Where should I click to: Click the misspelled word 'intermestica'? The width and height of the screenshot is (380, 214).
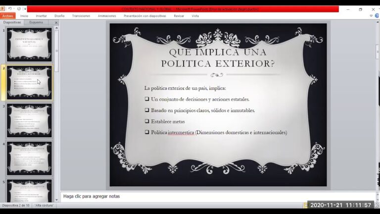pyautogui.click(x=181, y=132)
